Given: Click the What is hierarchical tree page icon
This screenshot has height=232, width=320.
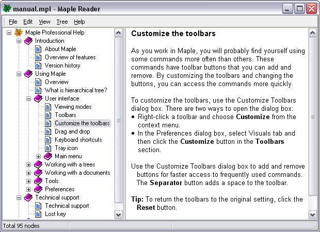Looking at the screenshot, I should coord(38,90).
